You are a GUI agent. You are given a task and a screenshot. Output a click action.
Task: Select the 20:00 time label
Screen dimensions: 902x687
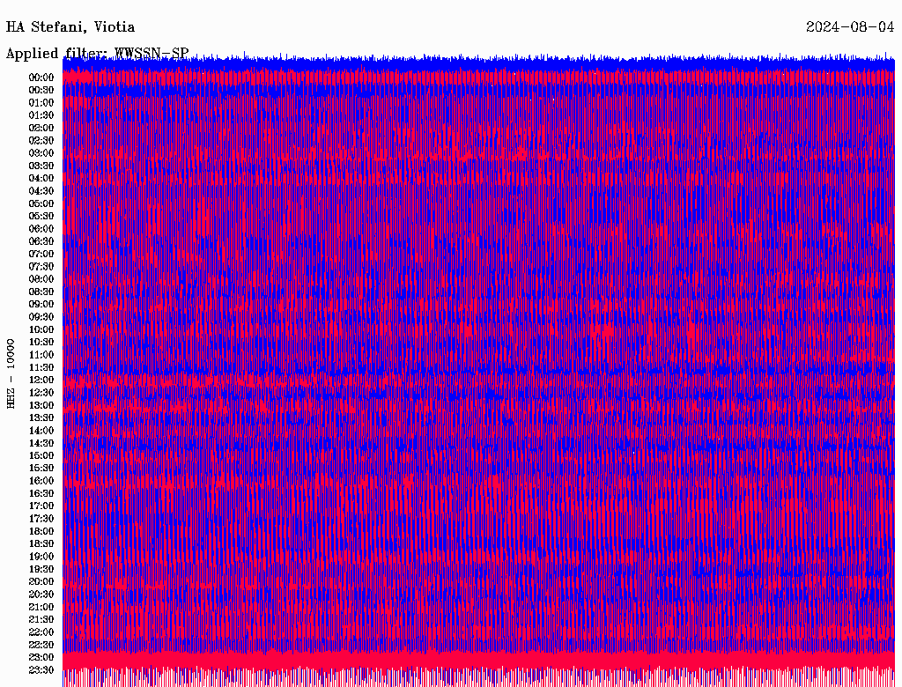pos(41,581)
